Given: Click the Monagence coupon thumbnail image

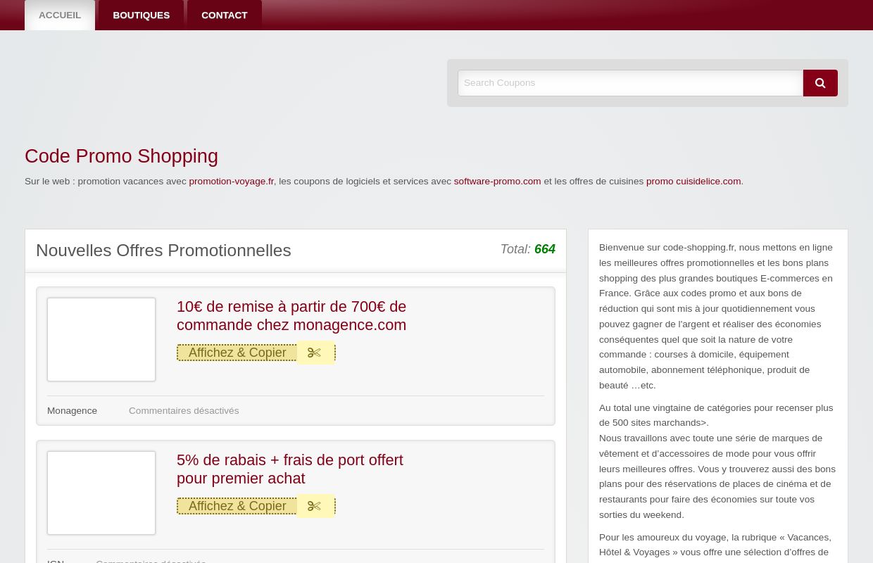Looking at the screenshot, I should [x=101, y=339].
